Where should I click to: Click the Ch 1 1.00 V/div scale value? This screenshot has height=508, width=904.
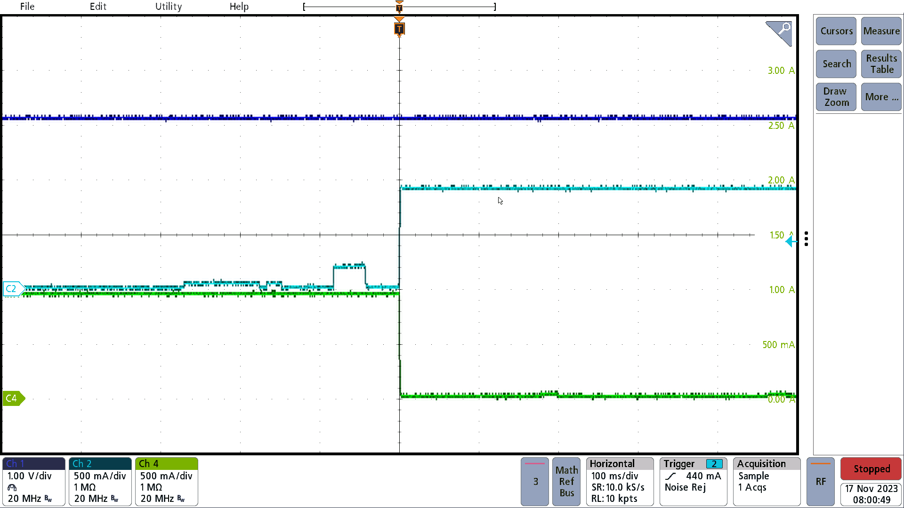coord(30,476)
